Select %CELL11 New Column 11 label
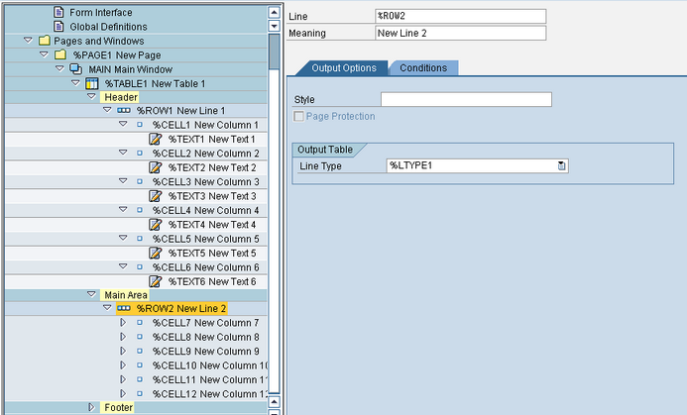This screenshot has height=415, width=687. tap(209, 379)
